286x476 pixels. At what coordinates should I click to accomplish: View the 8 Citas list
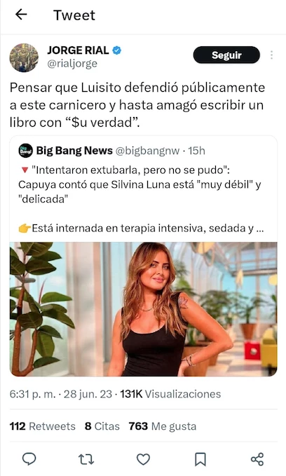[102, 426]
